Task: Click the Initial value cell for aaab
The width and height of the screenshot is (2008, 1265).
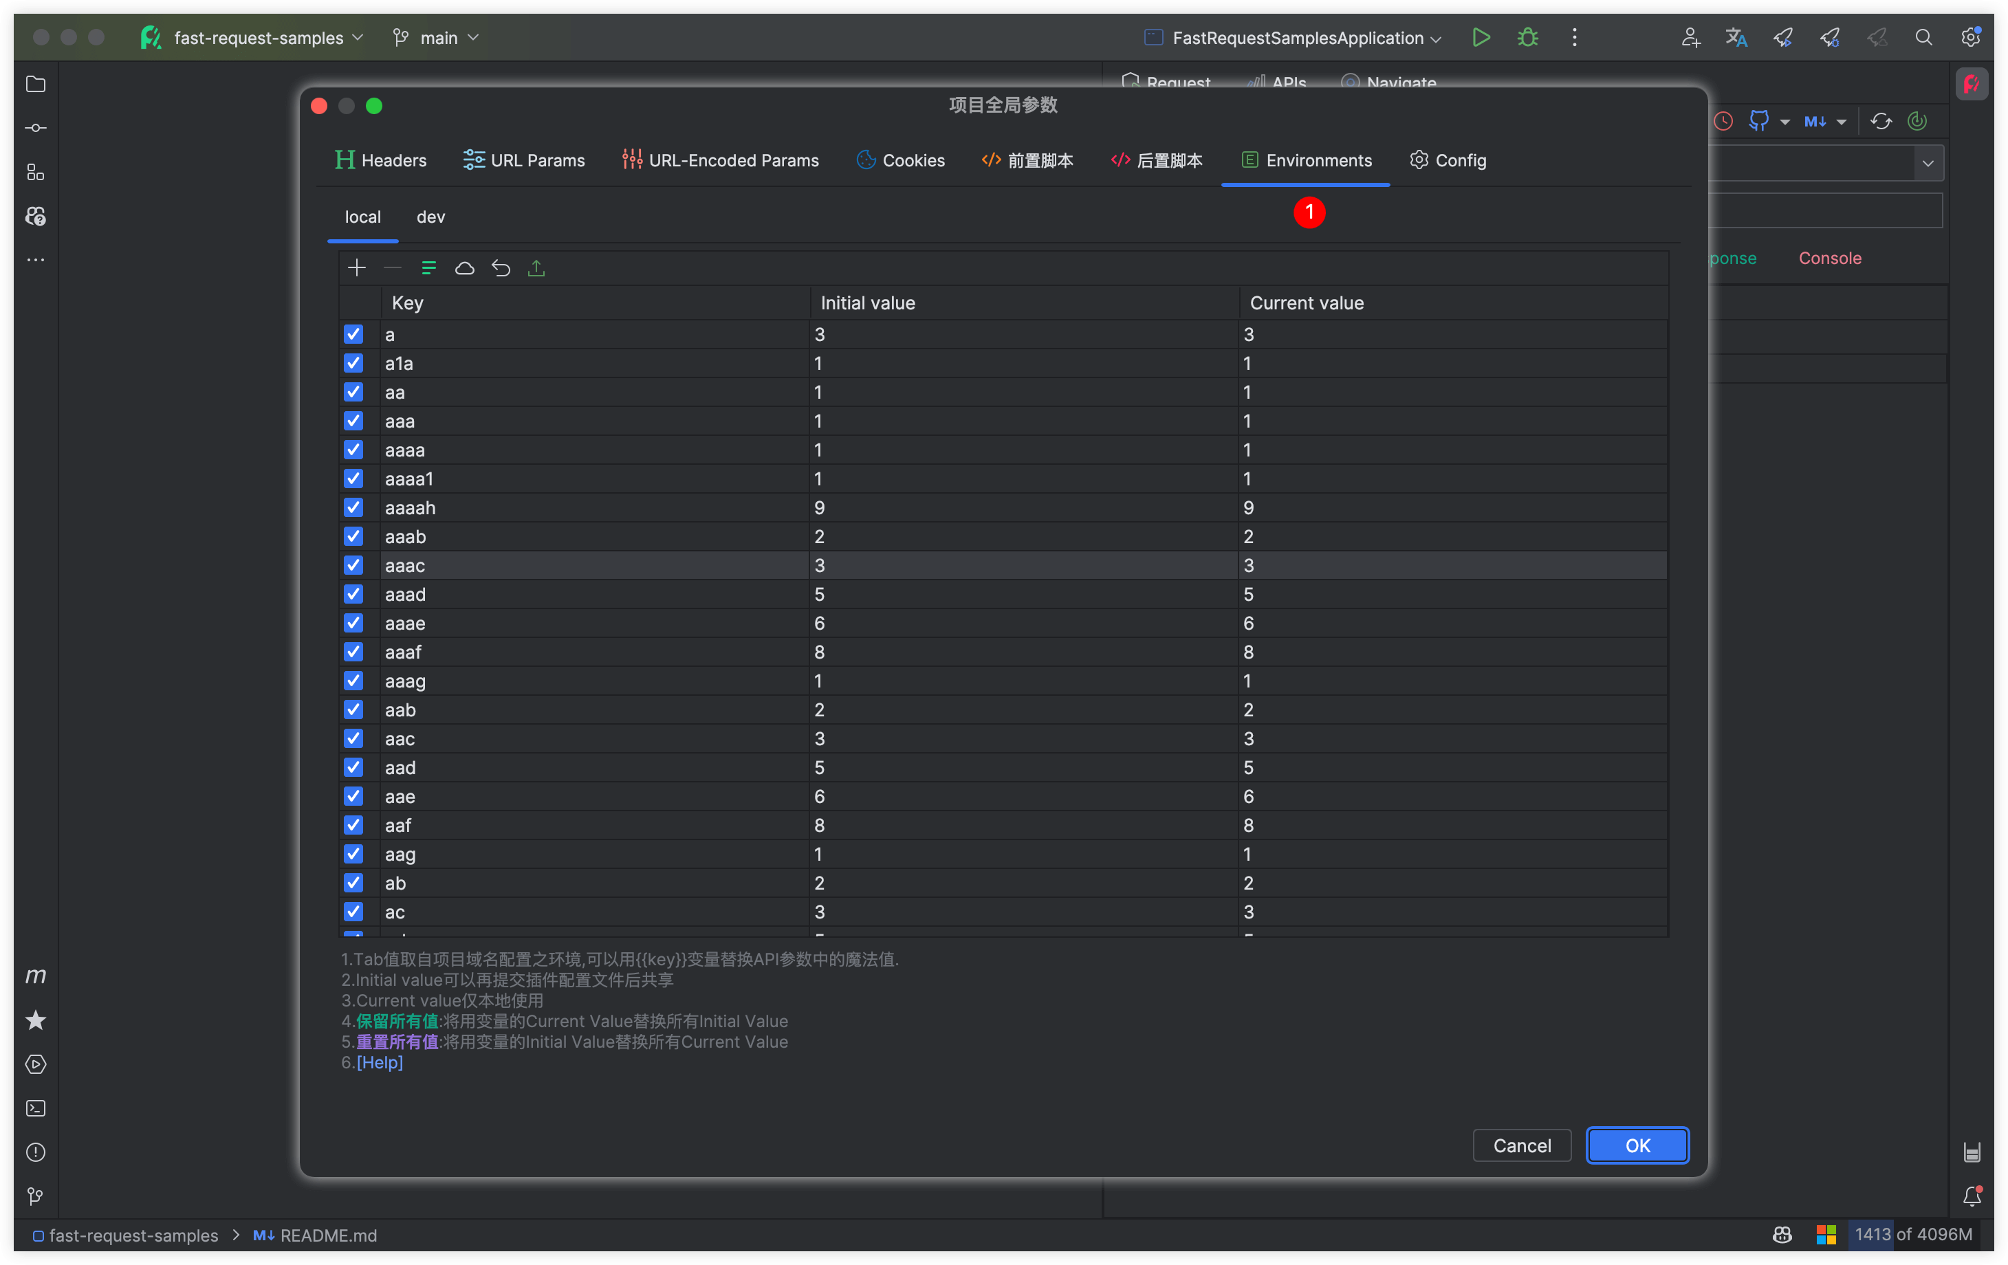Action: 1023,536
